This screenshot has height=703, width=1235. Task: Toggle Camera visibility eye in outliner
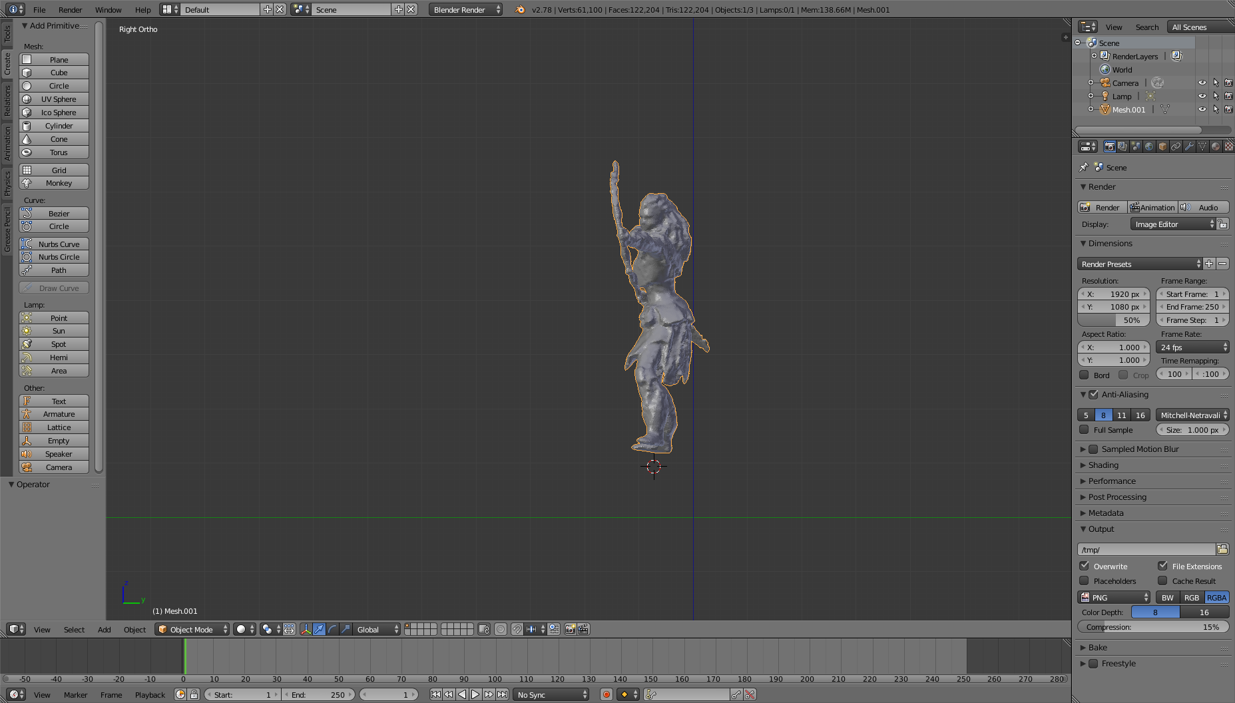point(1202,83)
